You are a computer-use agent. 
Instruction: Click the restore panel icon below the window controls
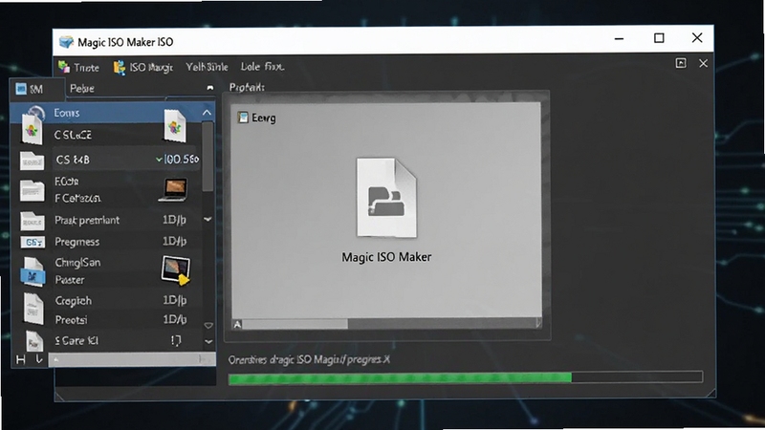pos(681,63)
